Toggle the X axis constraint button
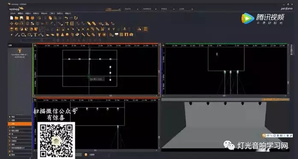Viewport: 298px width, 159px height. (x=109, y=29)
